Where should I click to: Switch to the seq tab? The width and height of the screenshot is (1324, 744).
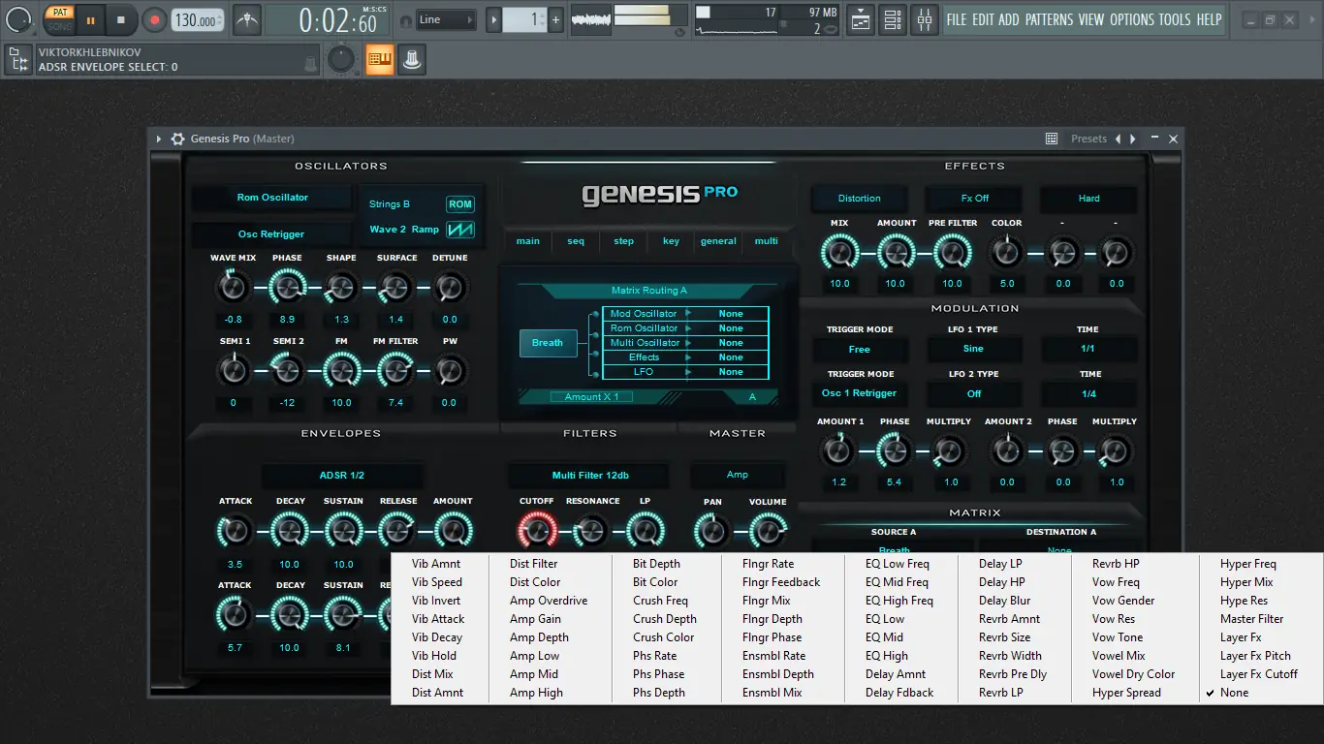(x=576, y=241)
